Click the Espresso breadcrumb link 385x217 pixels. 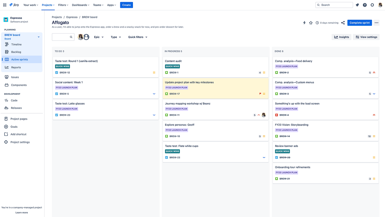(x=72, y=17)
